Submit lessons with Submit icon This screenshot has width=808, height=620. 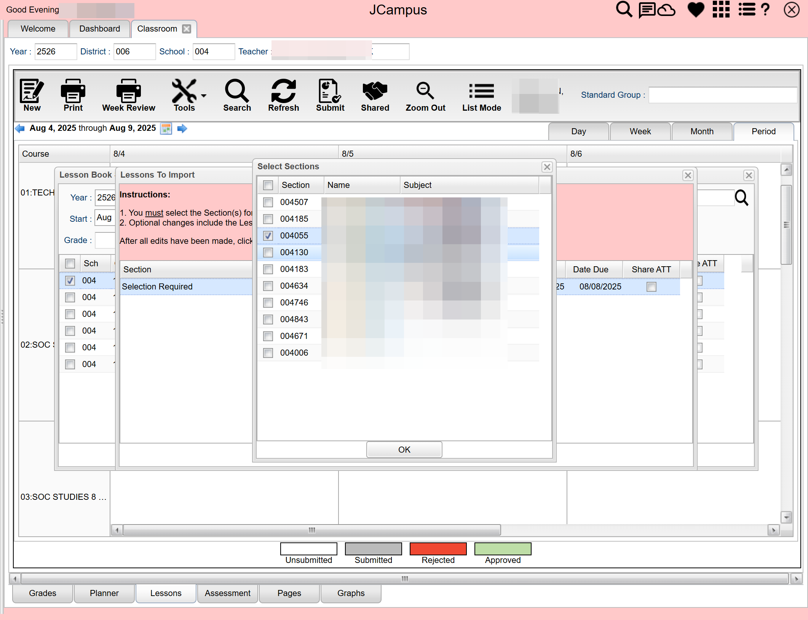[330, 95]
